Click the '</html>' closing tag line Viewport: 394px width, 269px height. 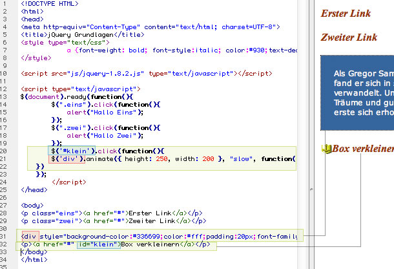[34, 260]
